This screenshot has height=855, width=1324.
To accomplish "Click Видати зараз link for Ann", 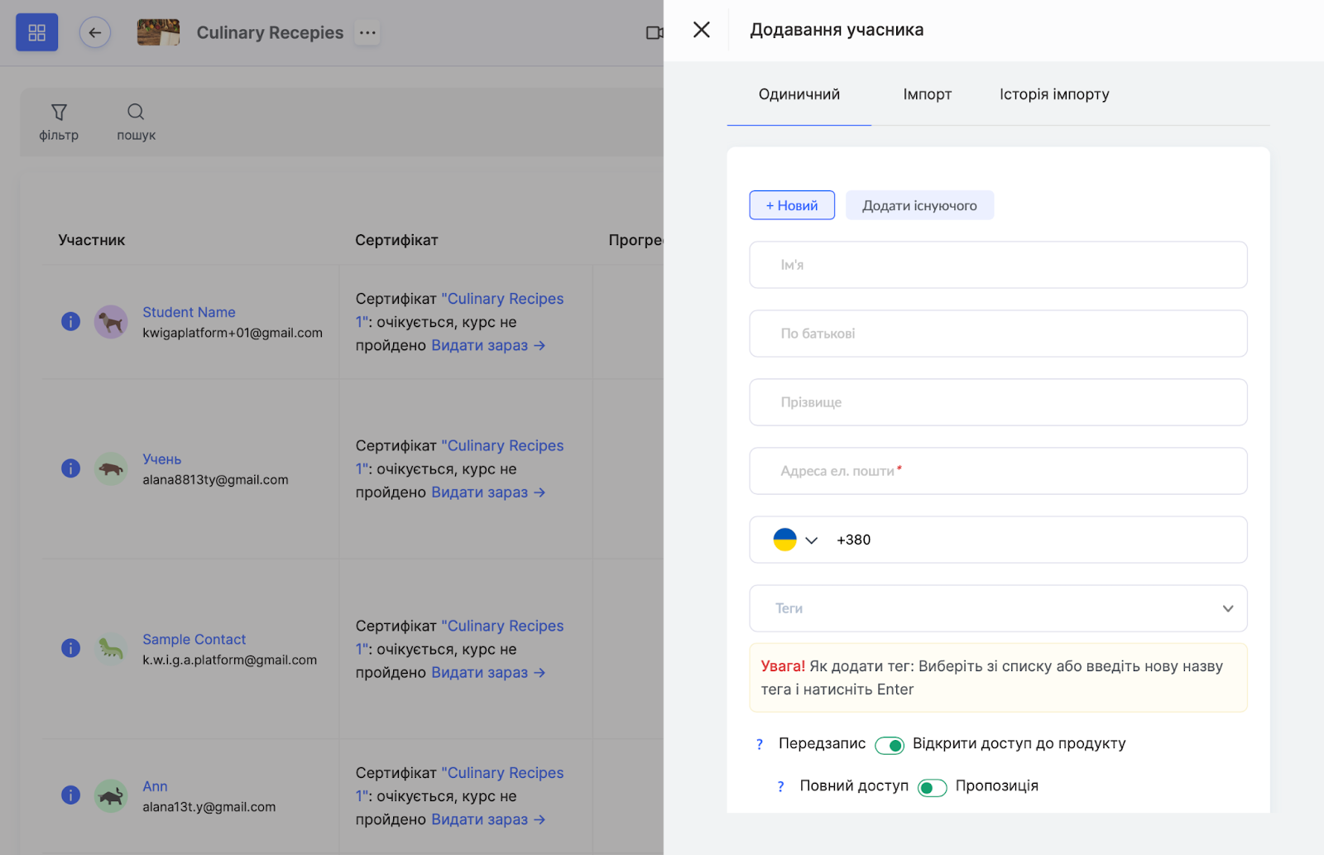I will pyautogui.click(x=487, y=819).
